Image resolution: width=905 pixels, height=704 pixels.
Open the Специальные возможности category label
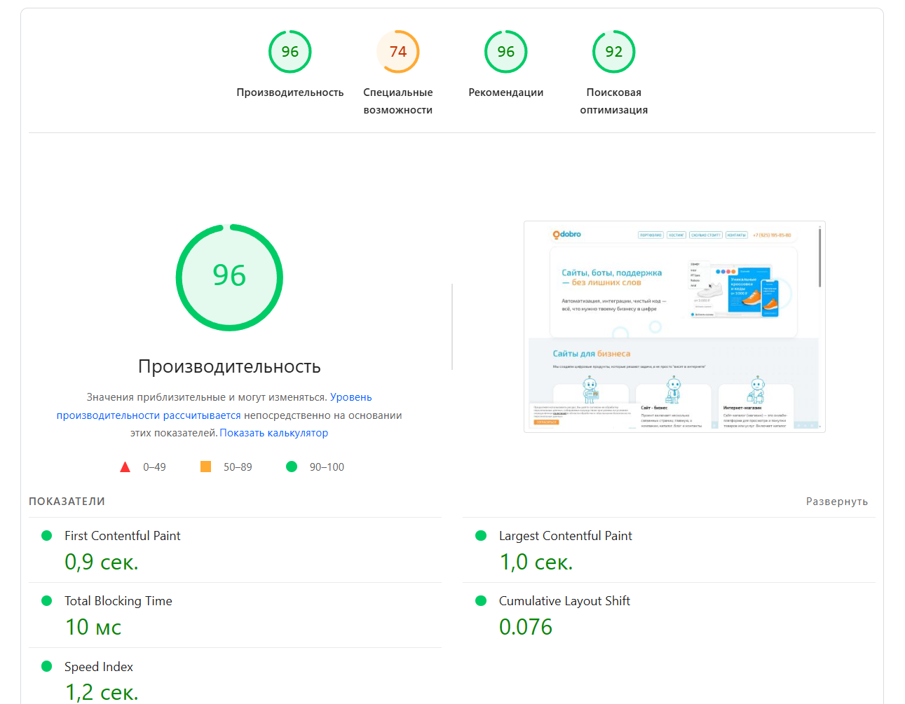pyautogui.click(x=397, y=101)
